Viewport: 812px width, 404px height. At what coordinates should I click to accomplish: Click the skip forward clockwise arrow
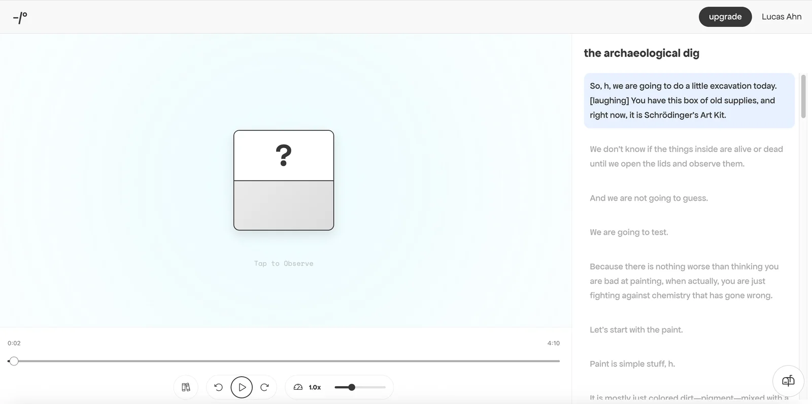tap(264, 387)
